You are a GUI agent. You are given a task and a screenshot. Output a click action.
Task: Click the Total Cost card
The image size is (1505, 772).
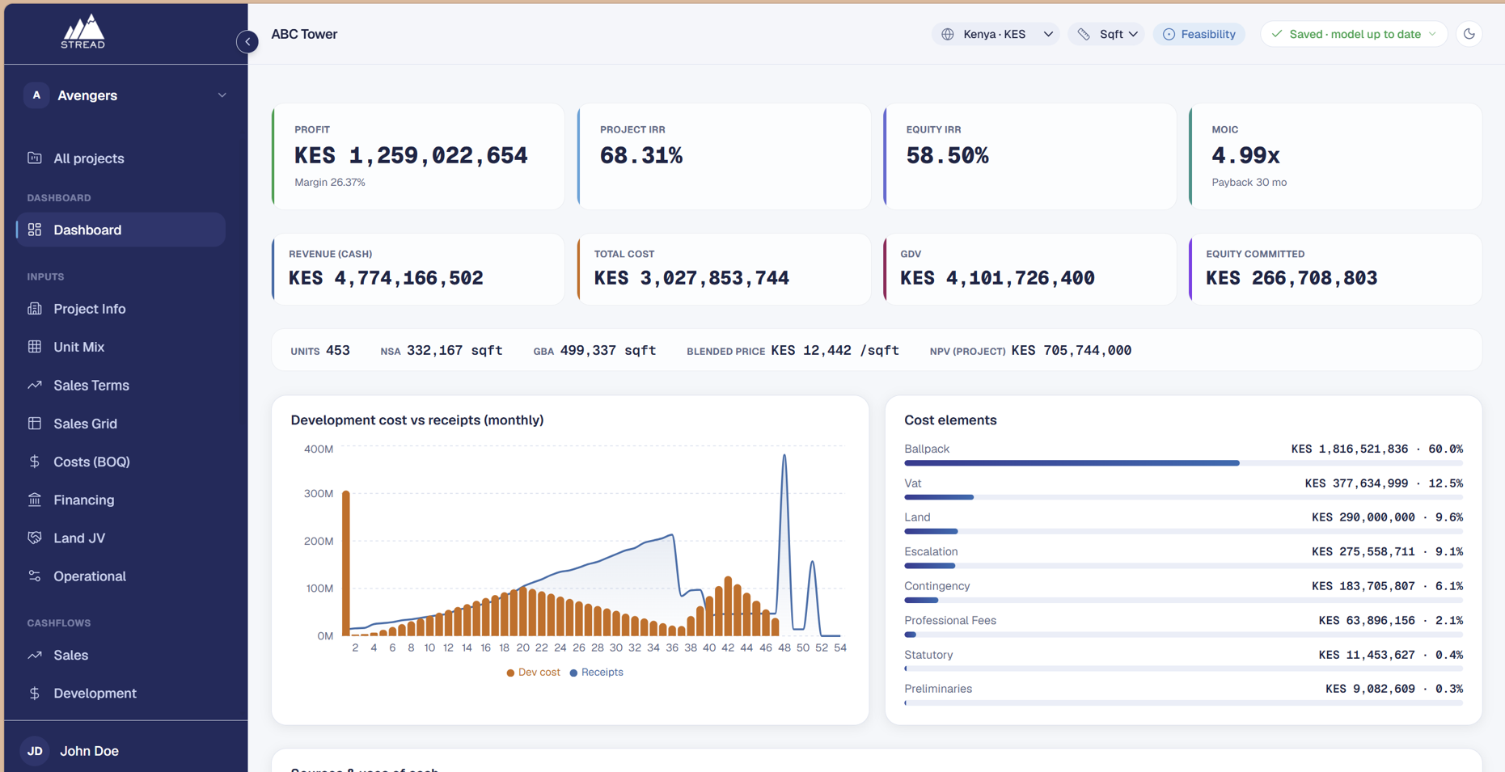[x=724, y=269]
